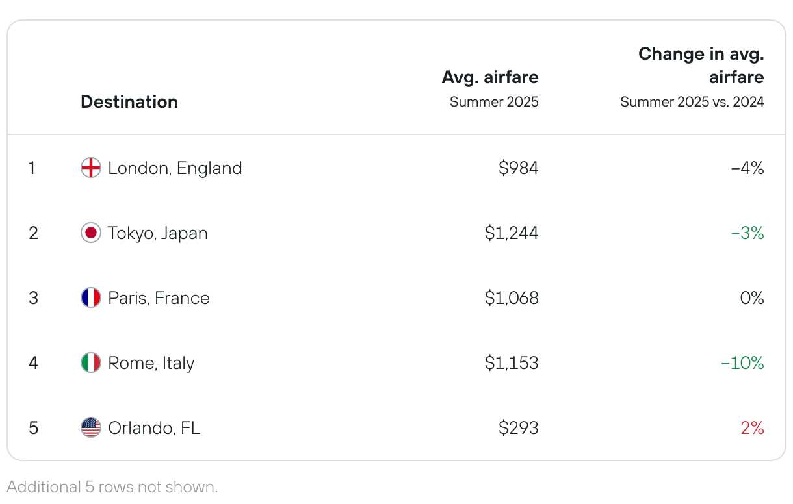
Task: Click the London, England destination
Action: (175, 168)
